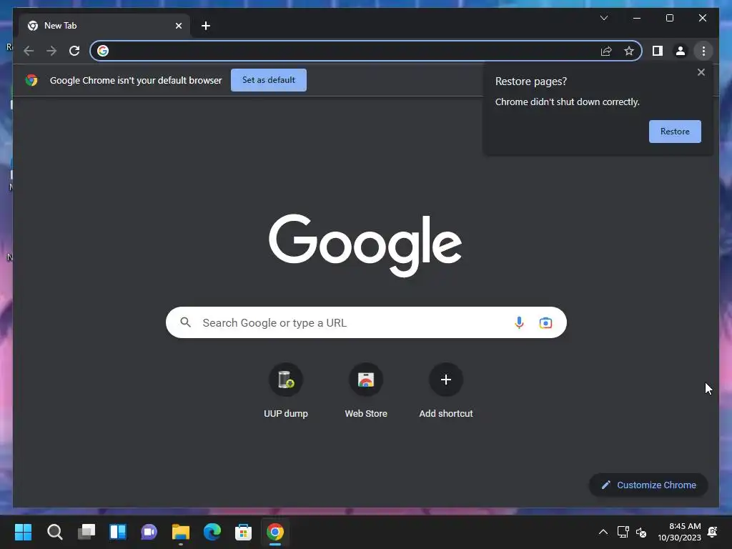Select the New Tab tab
Image resolution: width=732 pixels, height=549 pixels.
pyautogui.click(x=104, y=26)
